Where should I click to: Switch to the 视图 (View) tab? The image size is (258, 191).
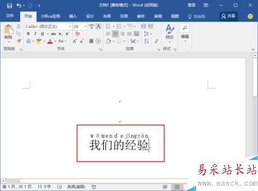point(175,17)
